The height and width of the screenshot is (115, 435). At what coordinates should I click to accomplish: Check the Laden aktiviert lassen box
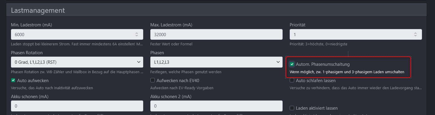coord(292,108)
